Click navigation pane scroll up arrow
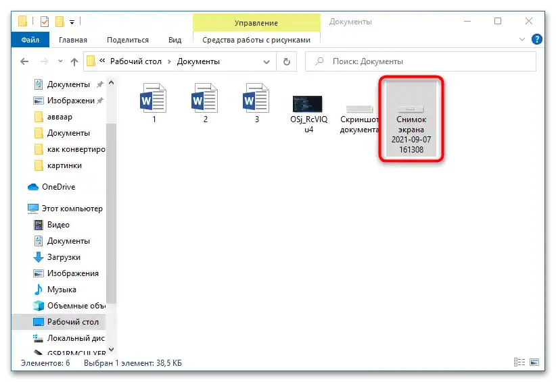556x382 pixels. click(x=112, y=83)
